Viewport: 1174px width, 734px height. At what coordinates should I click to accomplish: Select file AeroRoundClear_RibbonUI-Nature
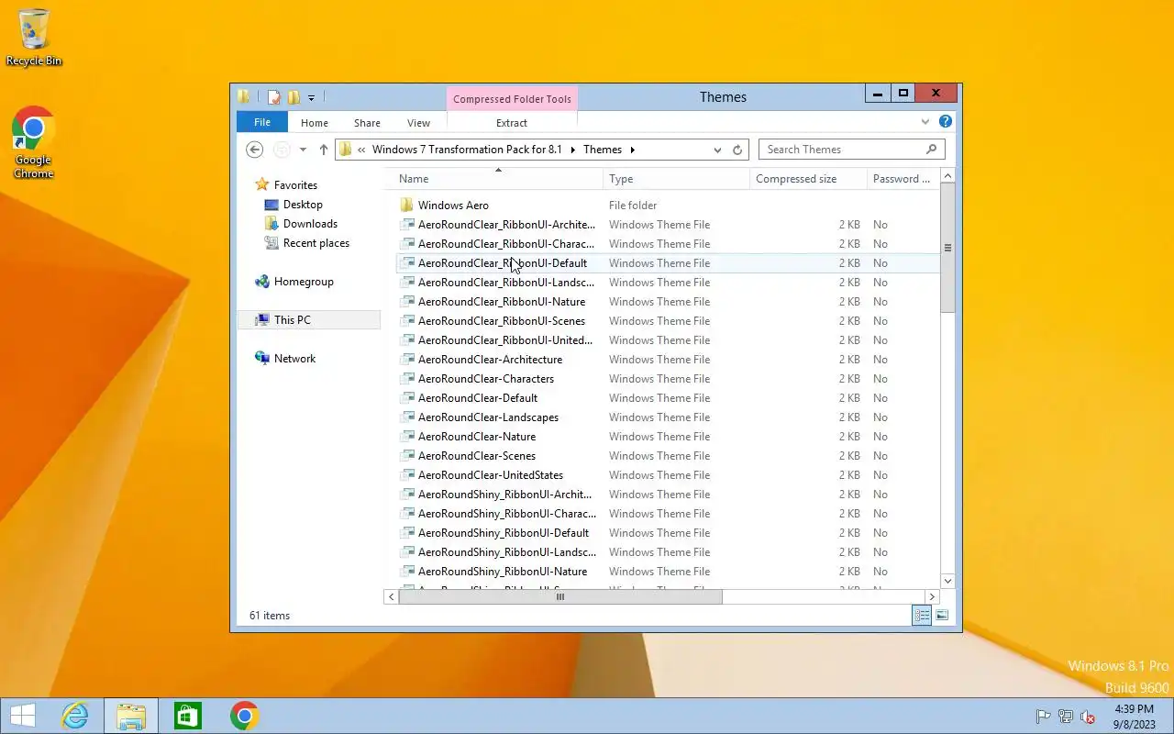tap(502, 302)
